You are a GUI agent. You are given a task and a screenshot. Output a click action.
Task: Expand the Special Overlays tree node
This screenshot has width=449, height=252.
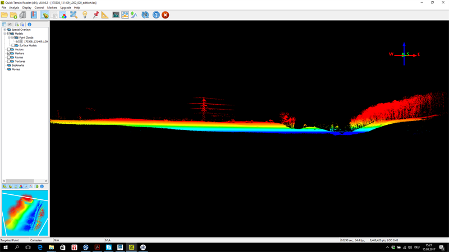coord(4,30)
